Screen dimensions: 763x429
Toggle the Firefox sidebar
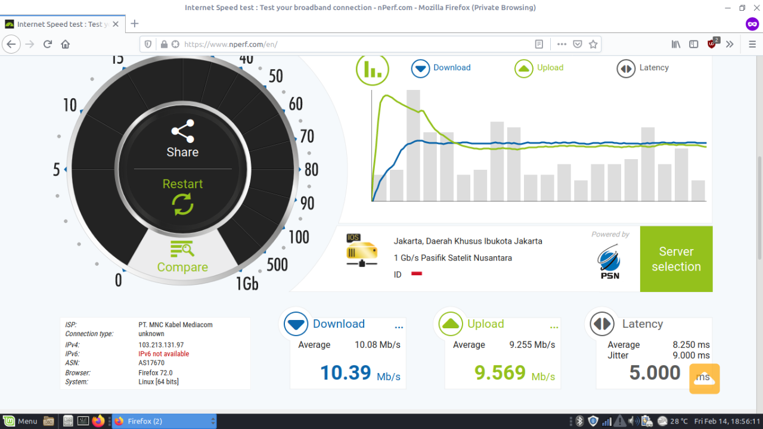[694, 44]
